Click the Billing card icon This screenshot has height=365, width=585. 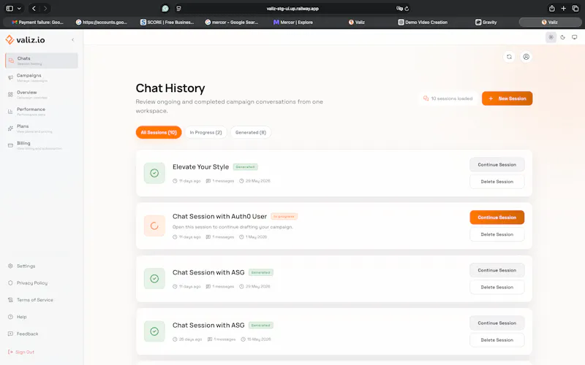point(10,145)
